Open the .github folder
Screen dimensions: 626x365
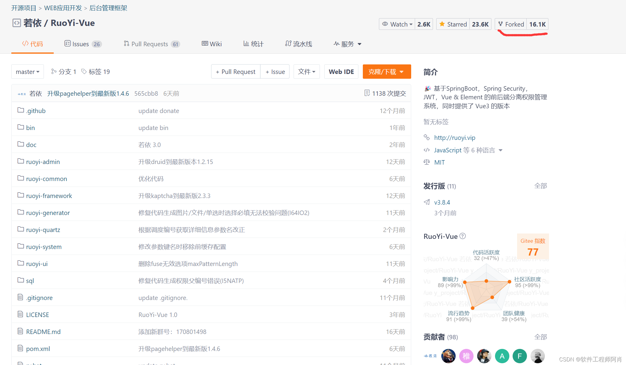click(36, 111)
